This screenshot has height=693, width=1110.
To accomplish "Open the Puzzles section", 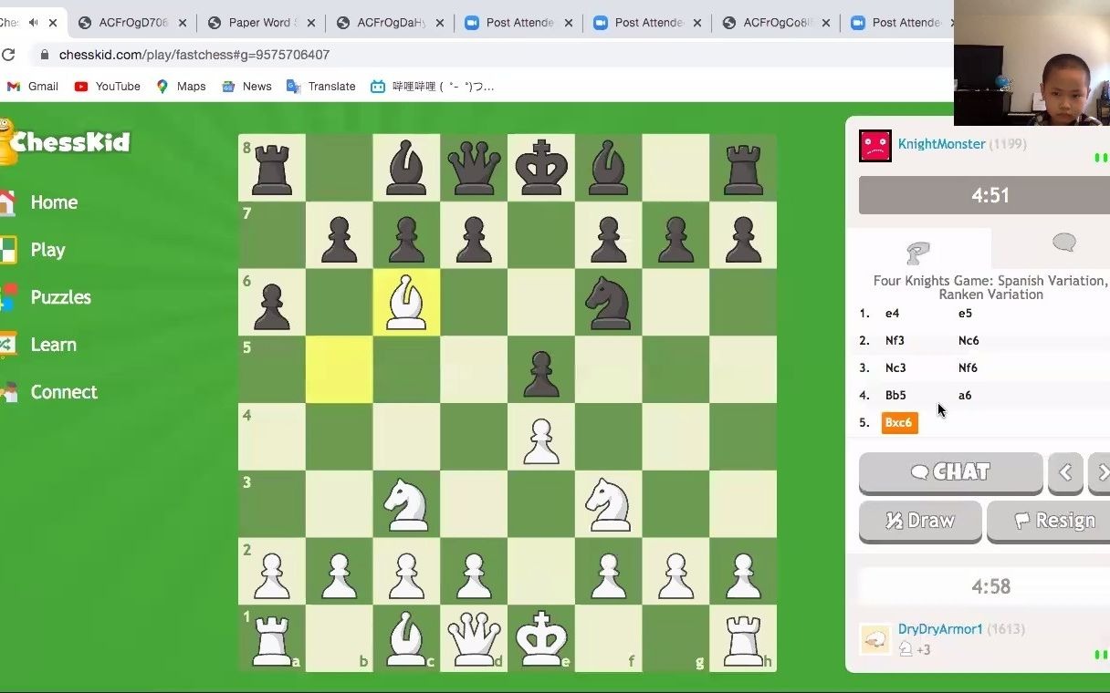I will (x=59, y=296).
